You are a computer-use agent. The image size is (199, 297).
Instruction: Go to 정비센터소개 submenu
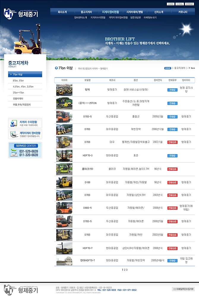[x=80, y=17]
